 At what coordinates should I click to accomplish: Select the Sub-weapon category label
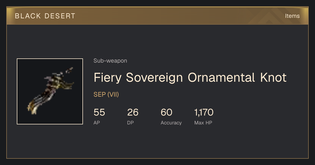point(110,61)
